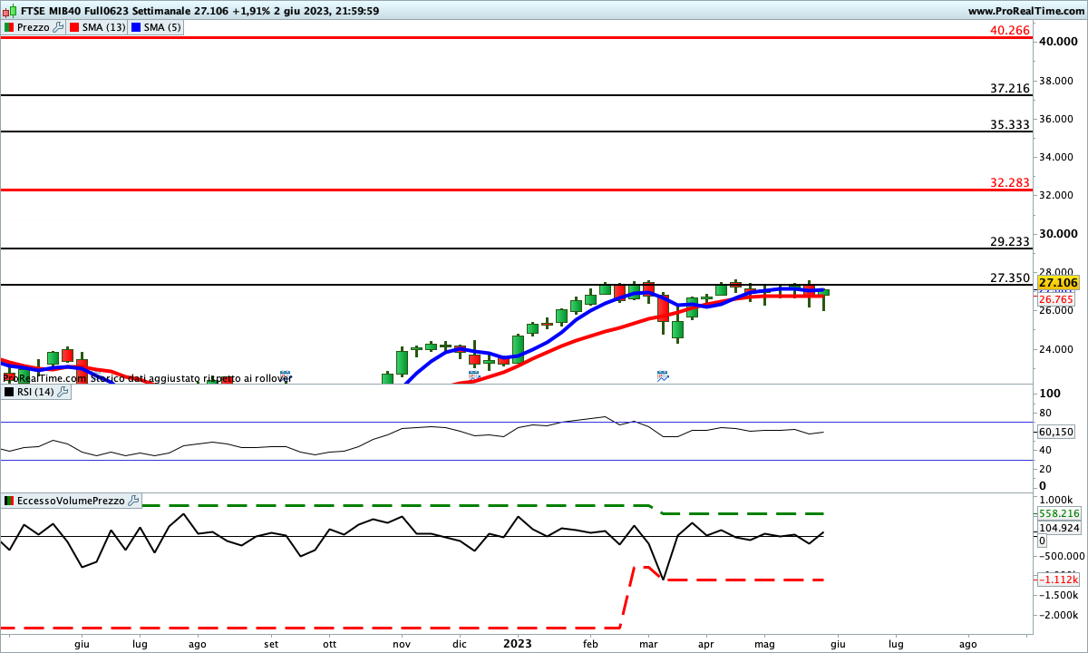Click the 24.000 price axis tick
The image size is (1088, 653).
point(1057,349)
